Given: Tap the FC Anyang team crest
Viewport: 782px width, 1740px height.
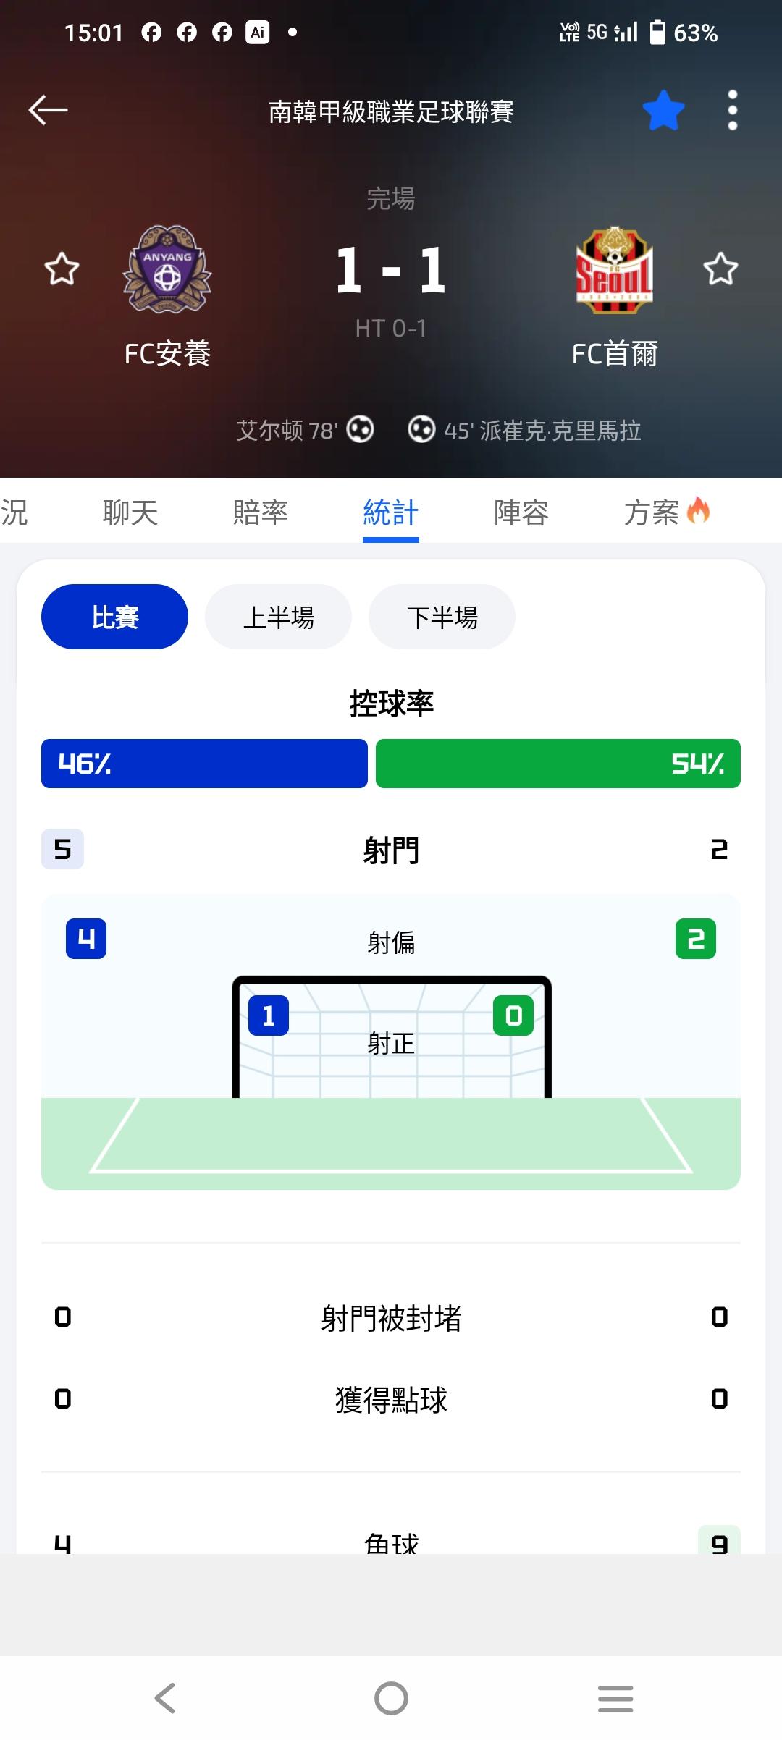Looking at the screenshot, I should [167, 269].
